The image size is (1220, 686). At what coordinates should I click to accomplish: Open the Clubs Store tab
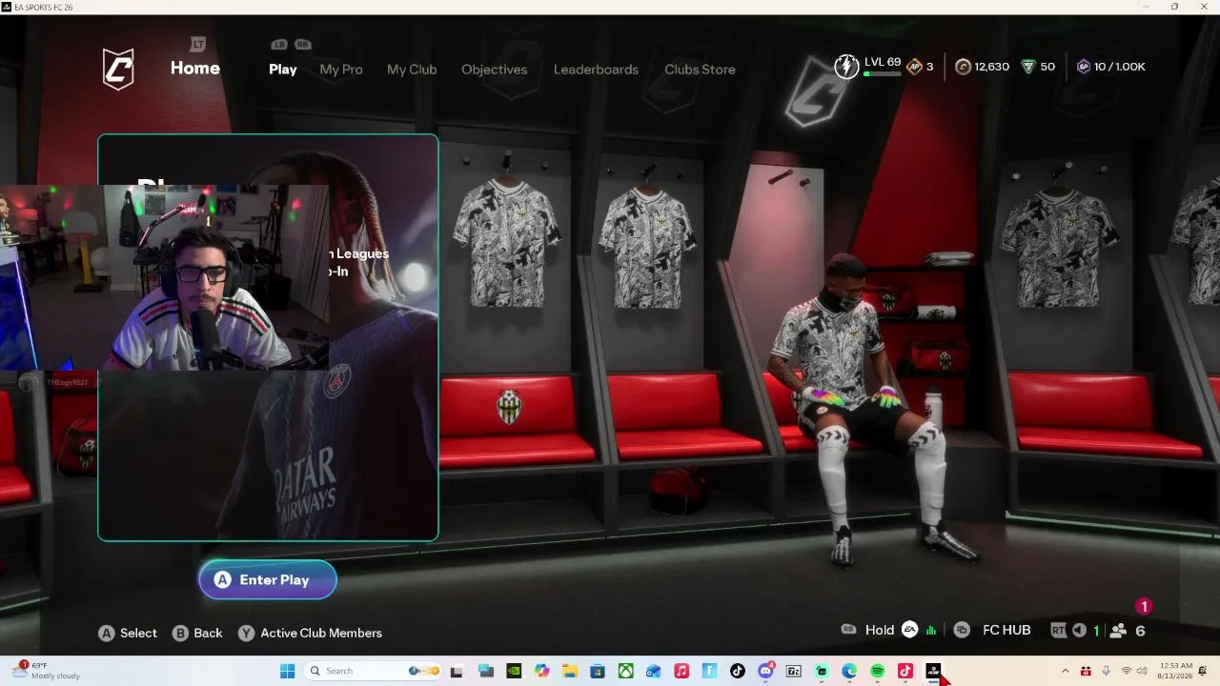[700, 70]
